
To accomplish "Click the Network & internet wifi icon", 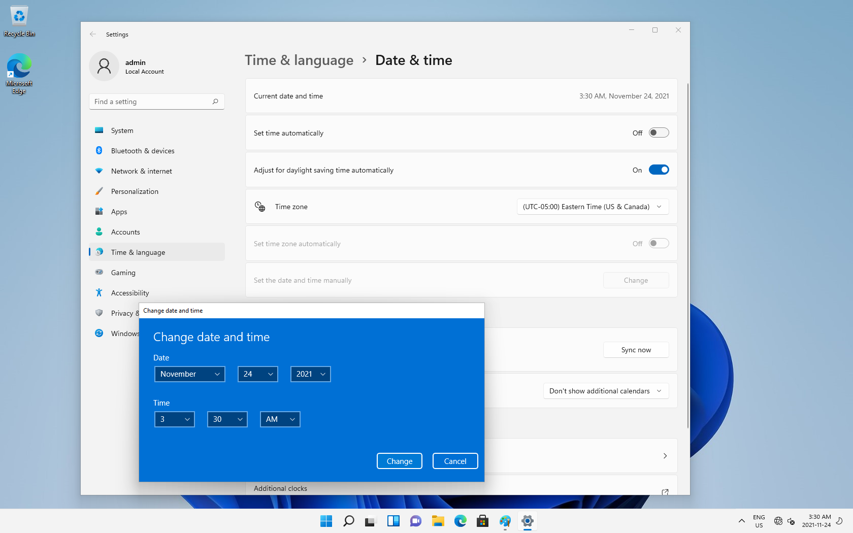I will click(99, 171).
